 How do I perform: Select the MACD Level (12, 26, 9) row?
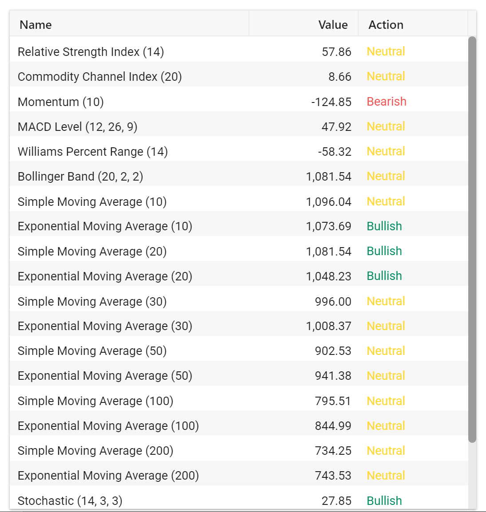239,126
